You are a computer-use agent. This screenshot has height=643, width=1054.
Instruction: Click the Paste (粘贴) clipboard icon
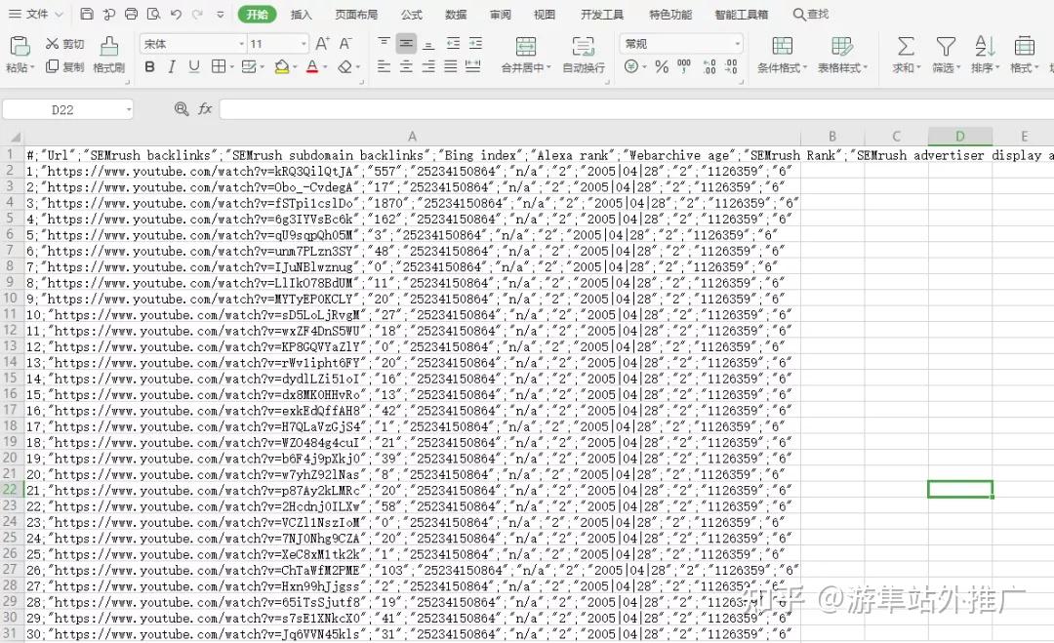(x=20, y=46)
